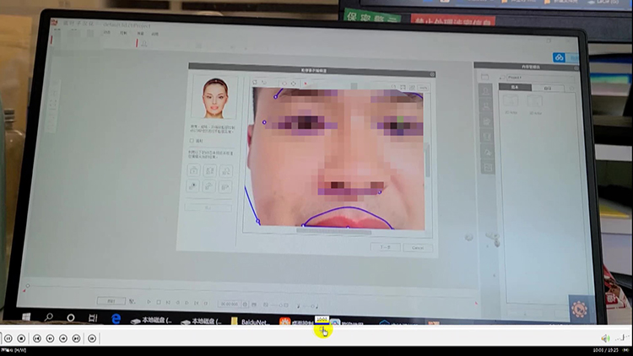Select the control point near left temple
Viewport: 633px width, 356px height.
point(264,121)
